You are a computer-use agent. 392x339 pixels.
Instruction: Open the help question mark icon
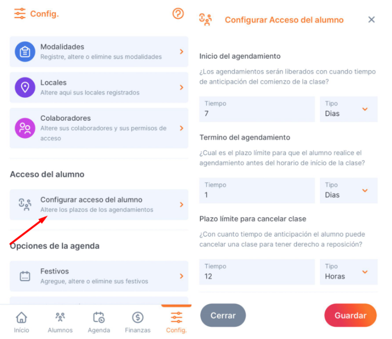[x=178, y=14]
